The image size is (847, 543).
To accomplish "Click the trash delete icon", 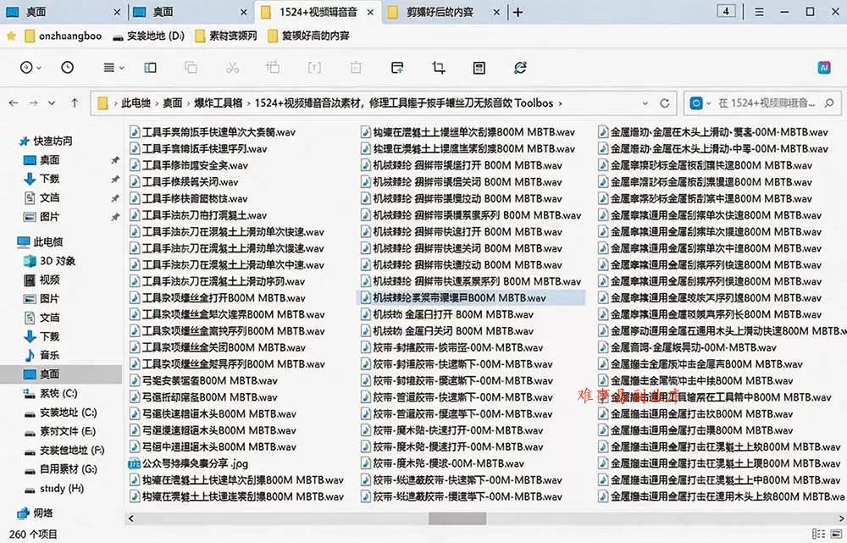I will [356, 68].
